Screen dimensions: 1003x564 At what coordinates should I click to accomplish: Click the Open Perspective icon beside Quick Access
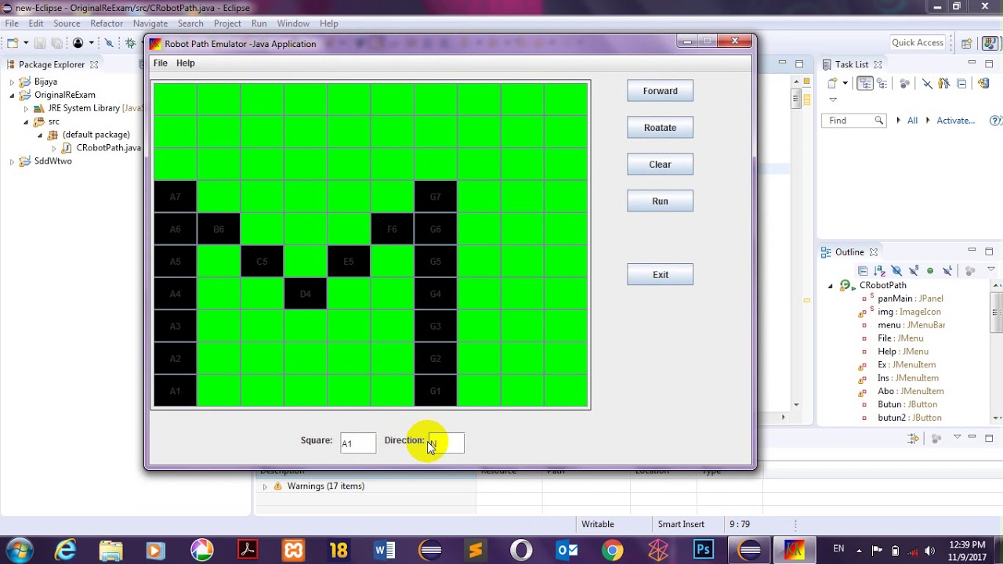967,43
